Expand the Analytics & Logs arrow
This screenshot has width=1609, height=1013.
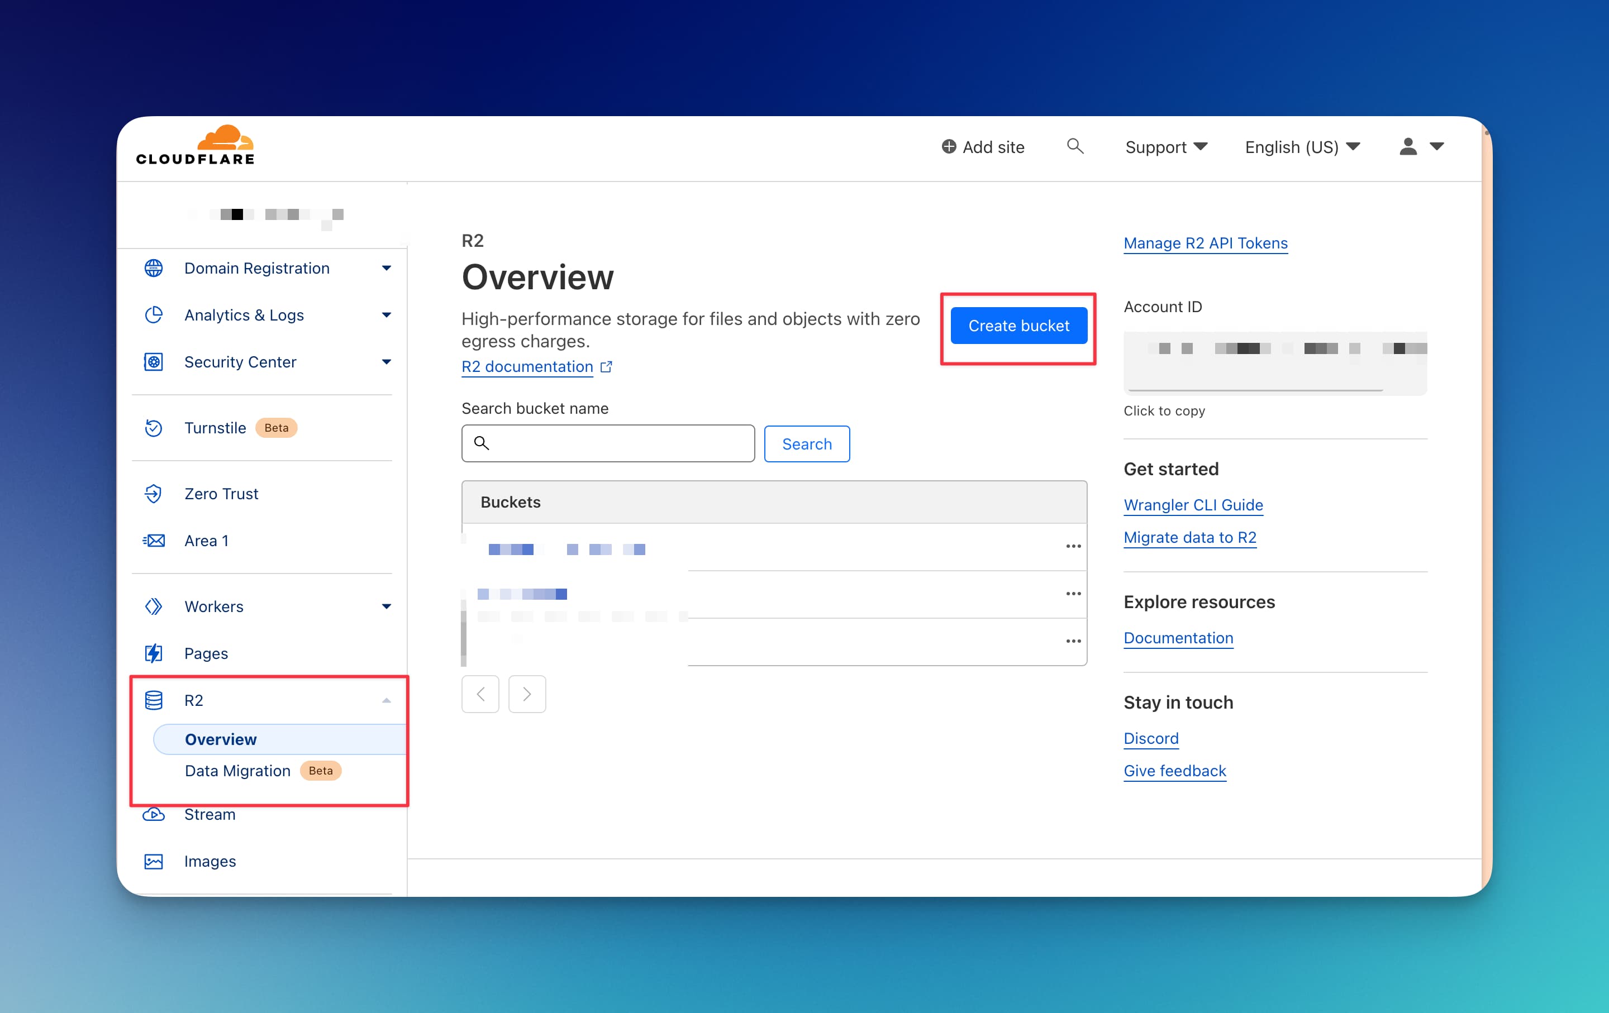coord(386,314)
